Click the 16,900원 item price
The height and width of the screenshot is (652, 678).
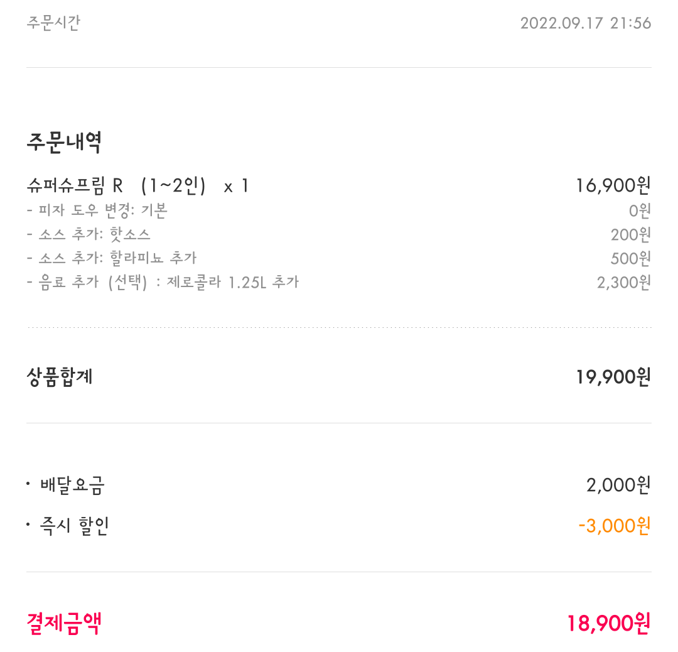coord(613,185)
